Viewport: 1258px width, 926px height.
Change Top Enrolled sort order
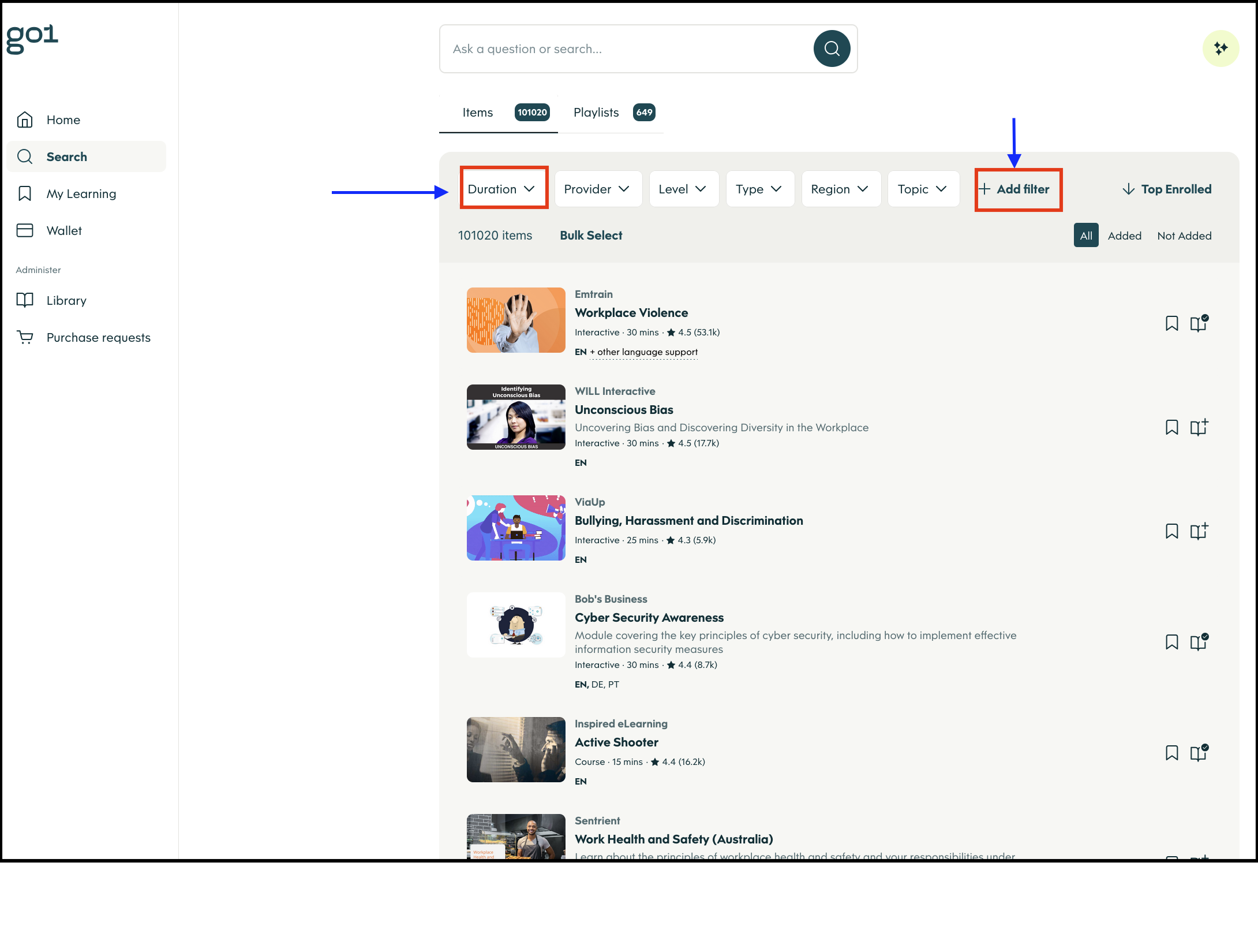click(x=1167, y=189)
